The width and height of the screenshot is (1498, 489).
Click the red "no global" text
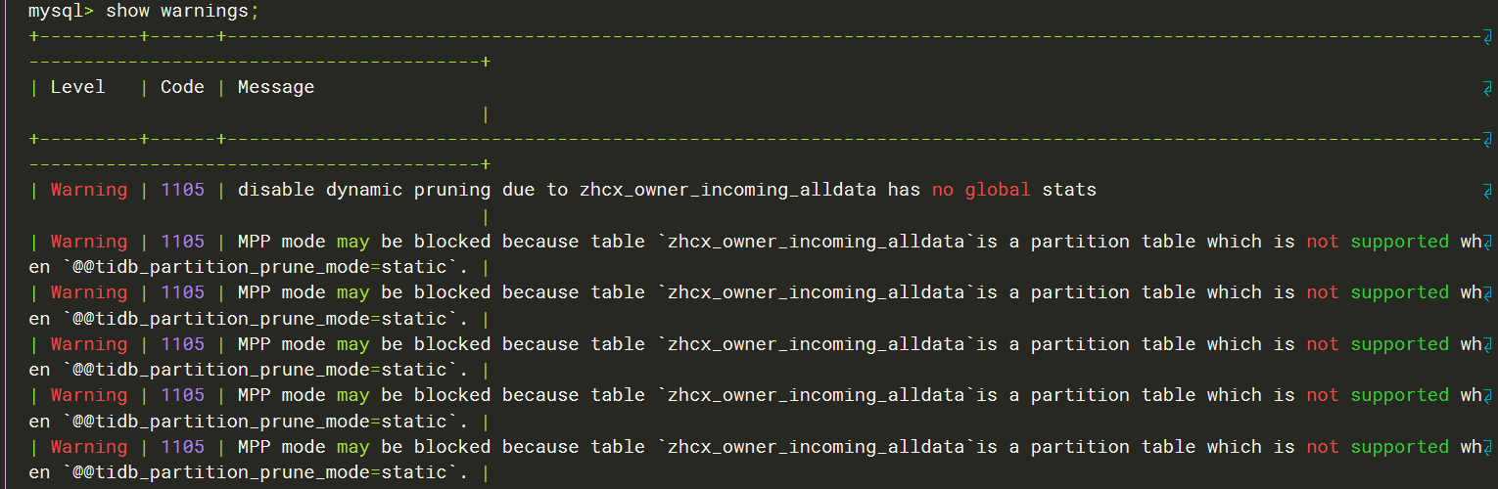[981, 190]
